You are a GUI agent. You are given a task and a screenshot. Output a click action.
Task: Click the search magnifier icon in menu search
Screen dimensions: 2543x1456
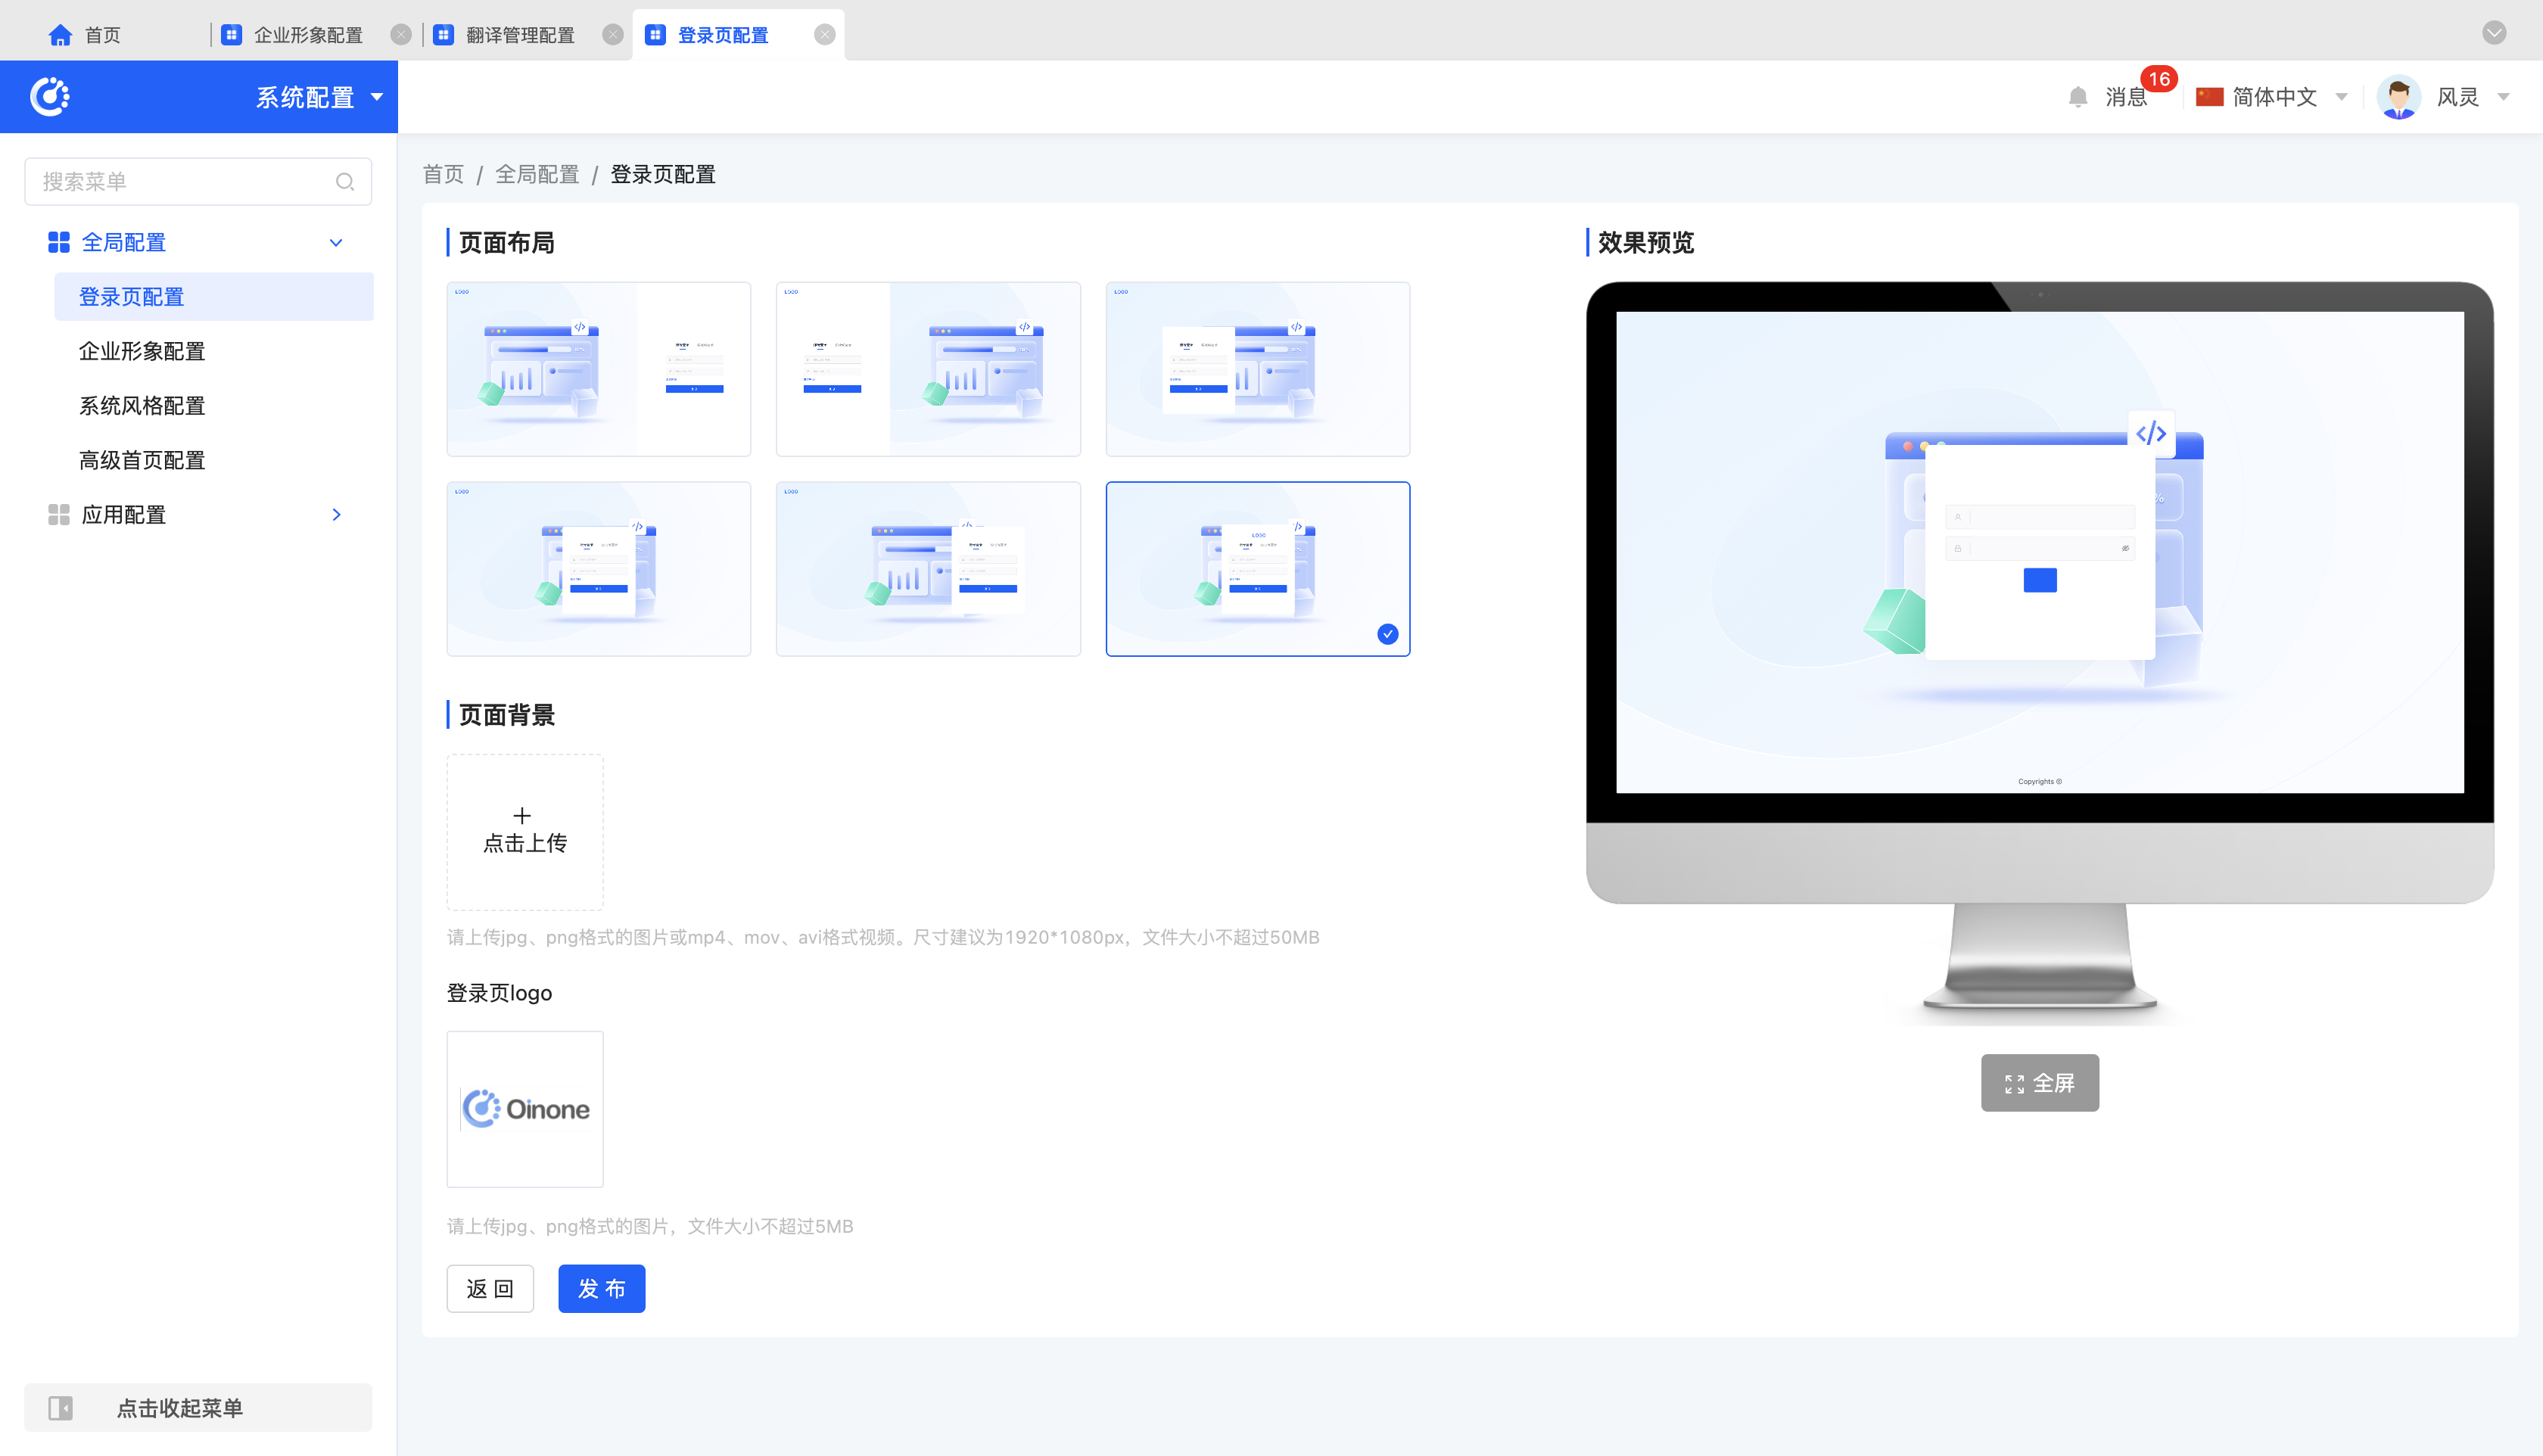point(345,182)
